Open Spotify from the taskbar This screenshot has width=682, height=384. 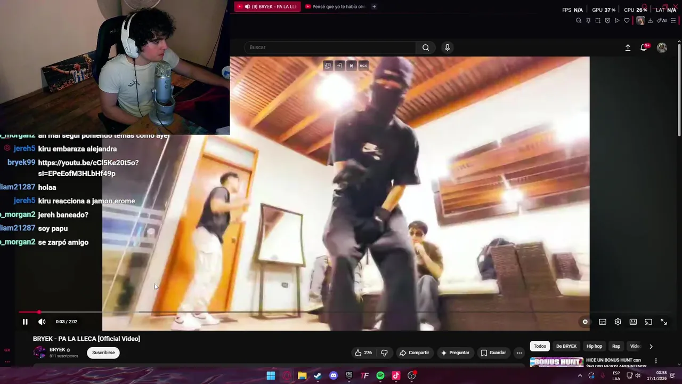coord(380,375)
